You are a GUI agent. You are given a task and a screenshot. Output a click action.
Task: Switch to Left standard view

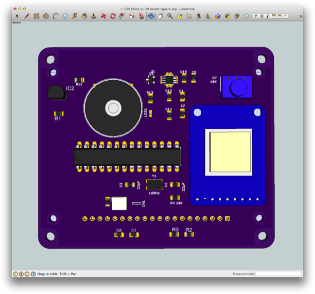coord(286,16)
